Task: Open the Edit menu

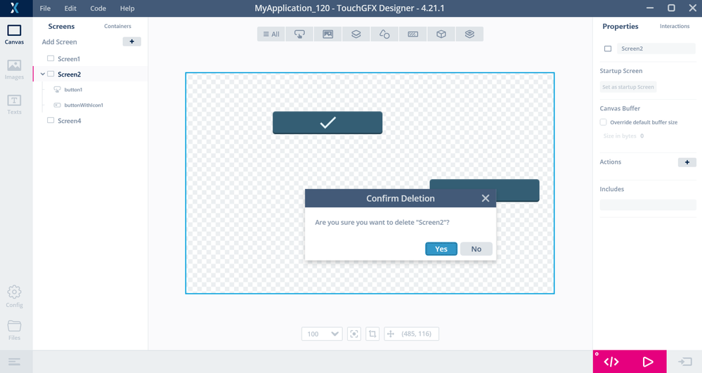Action: pos(70,8)
